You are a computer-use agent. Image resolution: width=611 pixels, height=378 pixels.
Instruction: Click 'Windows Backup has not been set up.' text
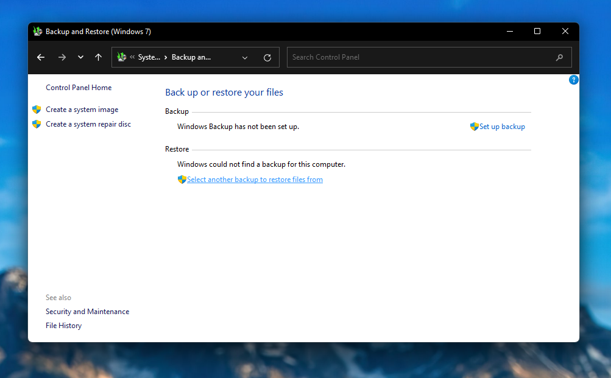238,127
